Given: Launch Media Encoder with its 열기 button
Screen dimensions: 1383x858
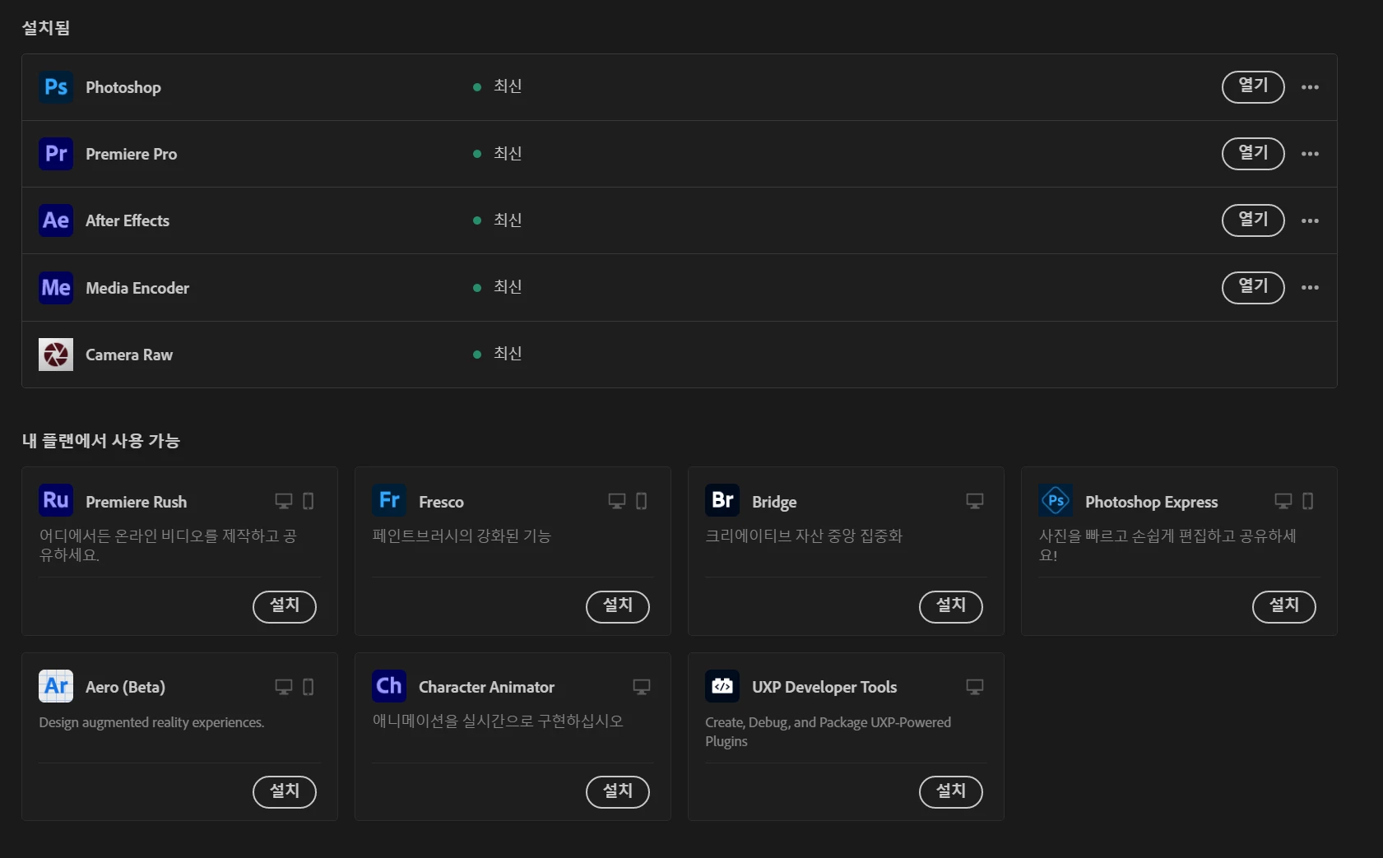Looking at the screenshot, I should pyautogui.click(x=1253, y=287).
